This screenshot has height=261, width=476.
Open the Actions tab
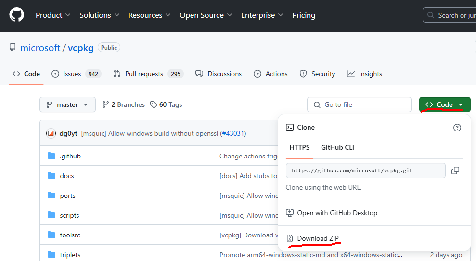tap(270, 74)
